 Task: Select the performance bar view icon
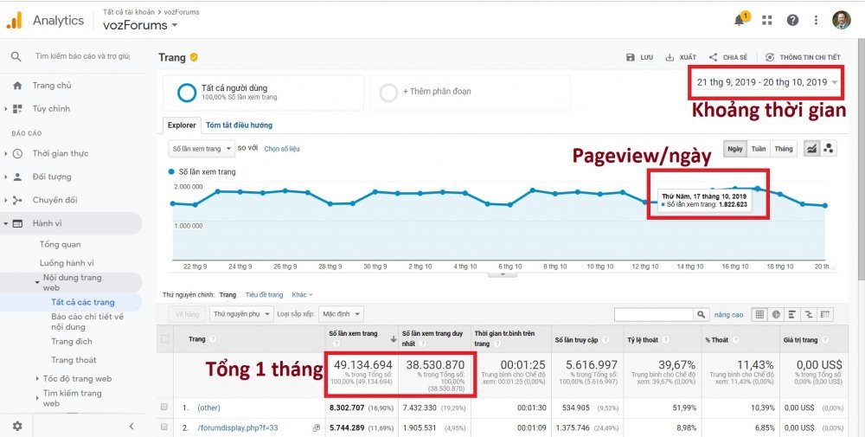click(x=792, y=314)
